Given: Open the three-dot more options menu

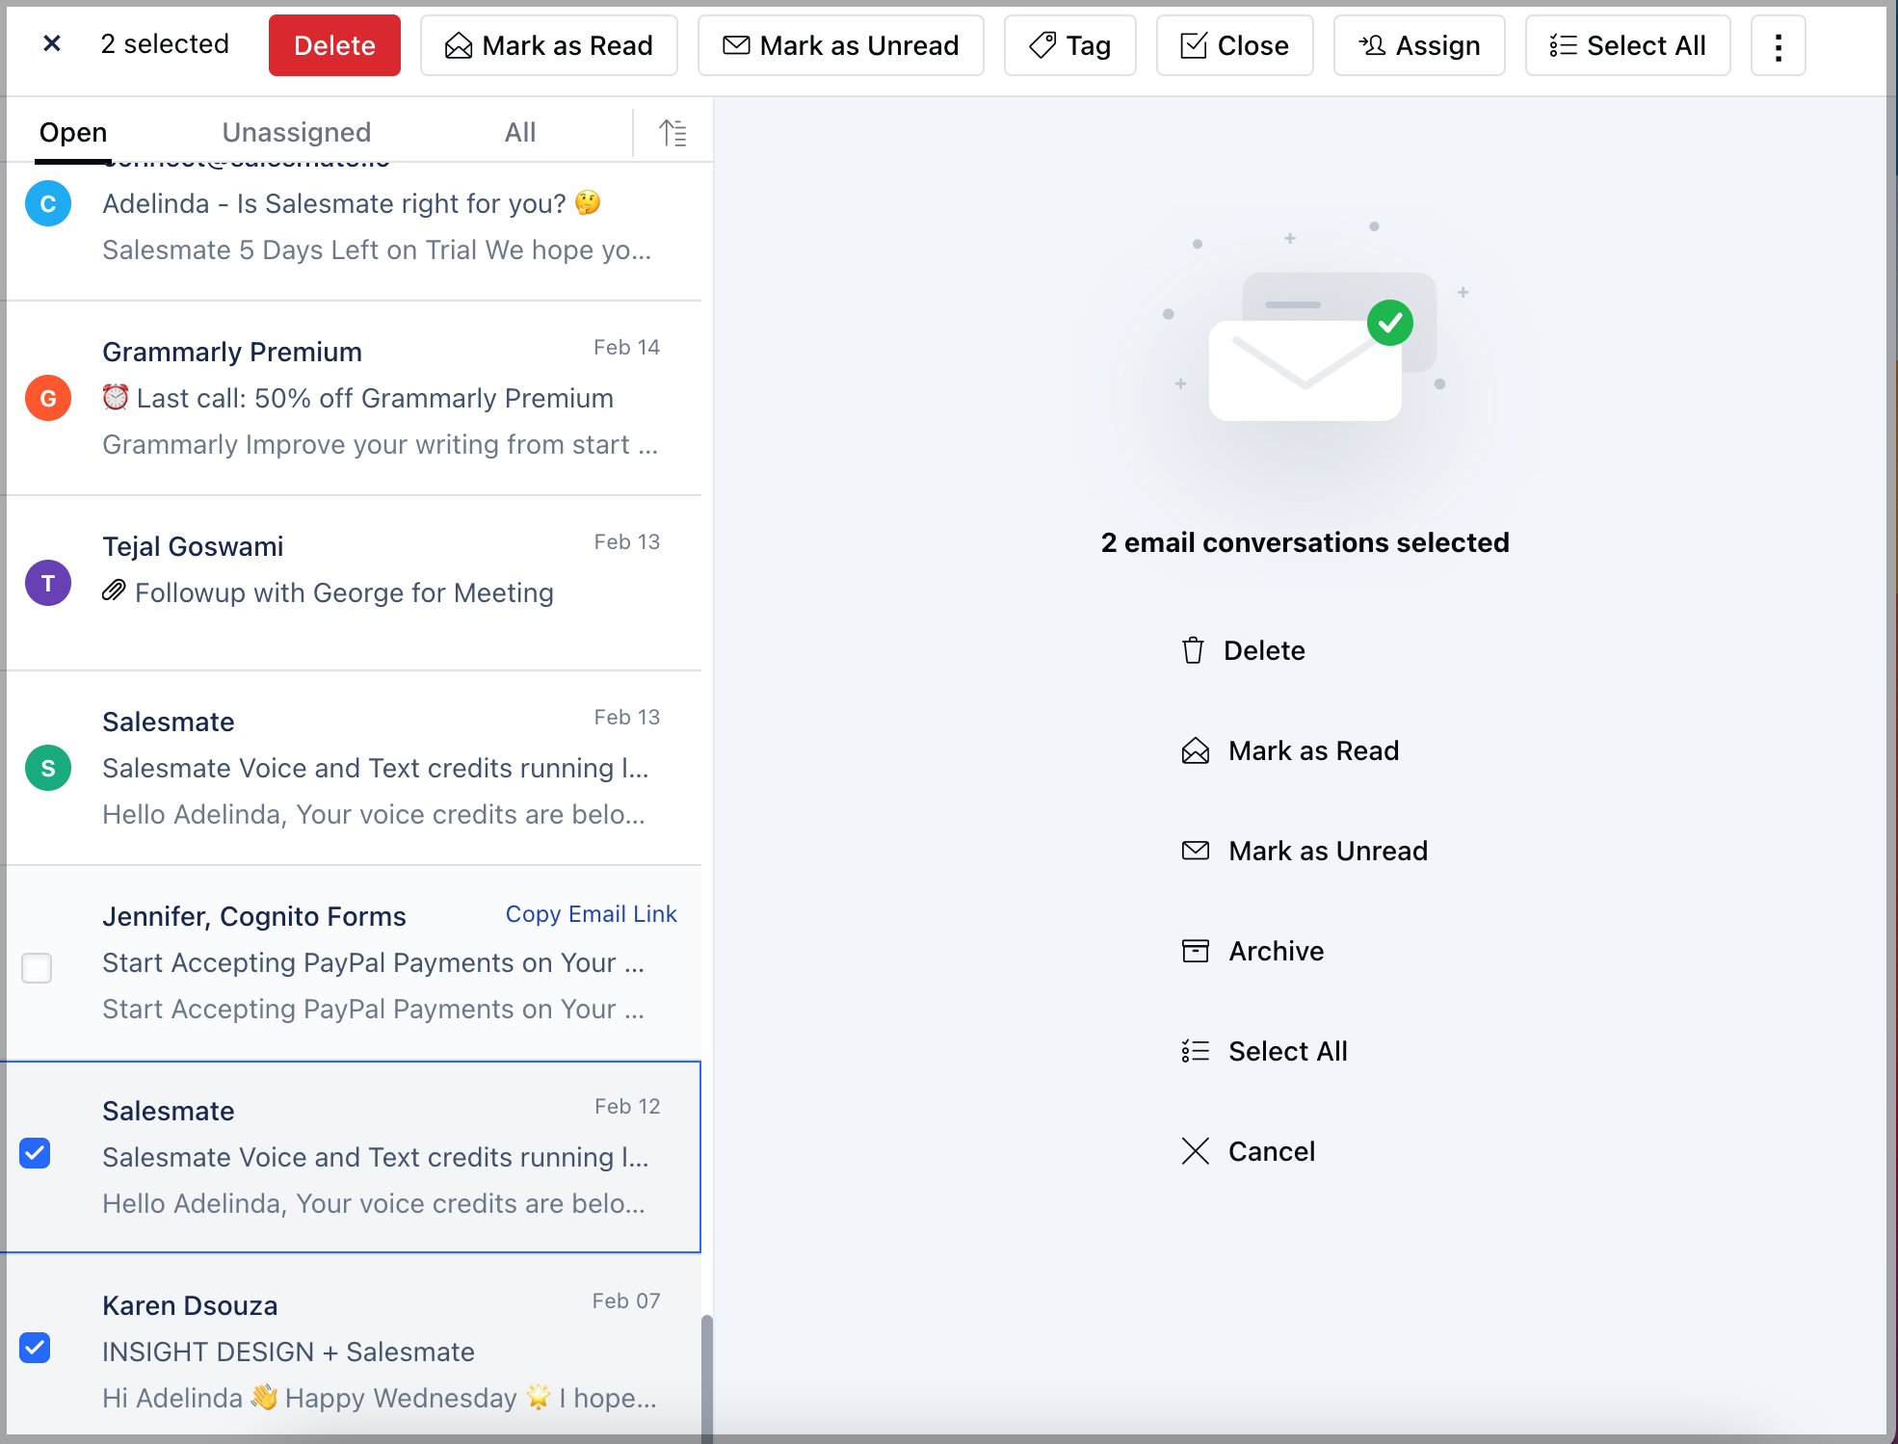Looking at the screenshot, I should tap(1778, 45).
